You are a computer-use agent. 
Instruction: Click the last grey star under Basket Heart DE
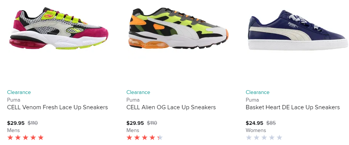coord(279,138)
